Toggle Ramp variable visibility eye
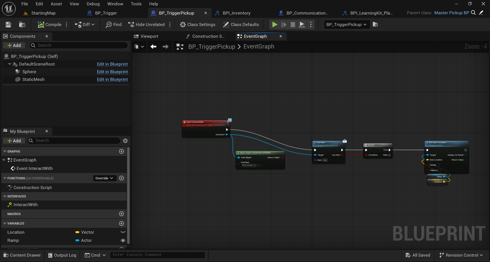This screenshot has height=262, width=490. coord(123,240)
